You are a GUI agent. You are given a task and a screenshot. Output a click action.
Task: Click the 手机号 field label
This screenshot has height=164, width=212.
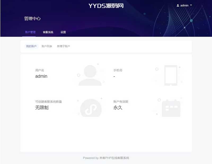pyautogui.click(x=118, y=70)
